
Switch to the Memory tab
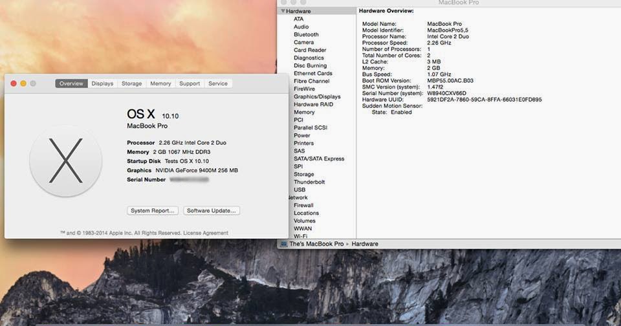(160, 83)
